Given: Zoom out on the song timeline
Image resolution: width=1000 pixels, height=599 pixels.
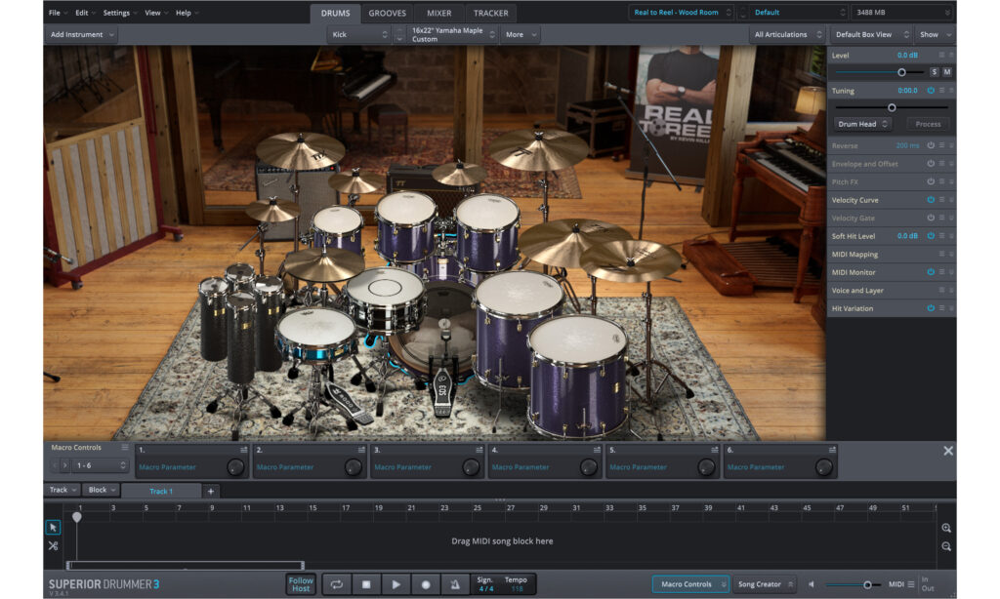Looking at the screenshot, I should click(946, 546).
